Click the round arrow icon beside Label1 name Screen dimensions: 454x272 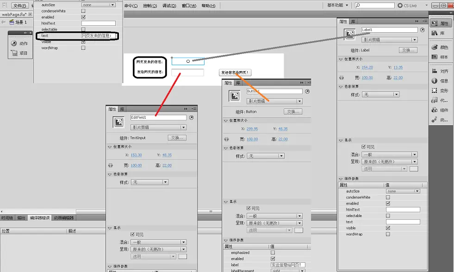(423, 30)
